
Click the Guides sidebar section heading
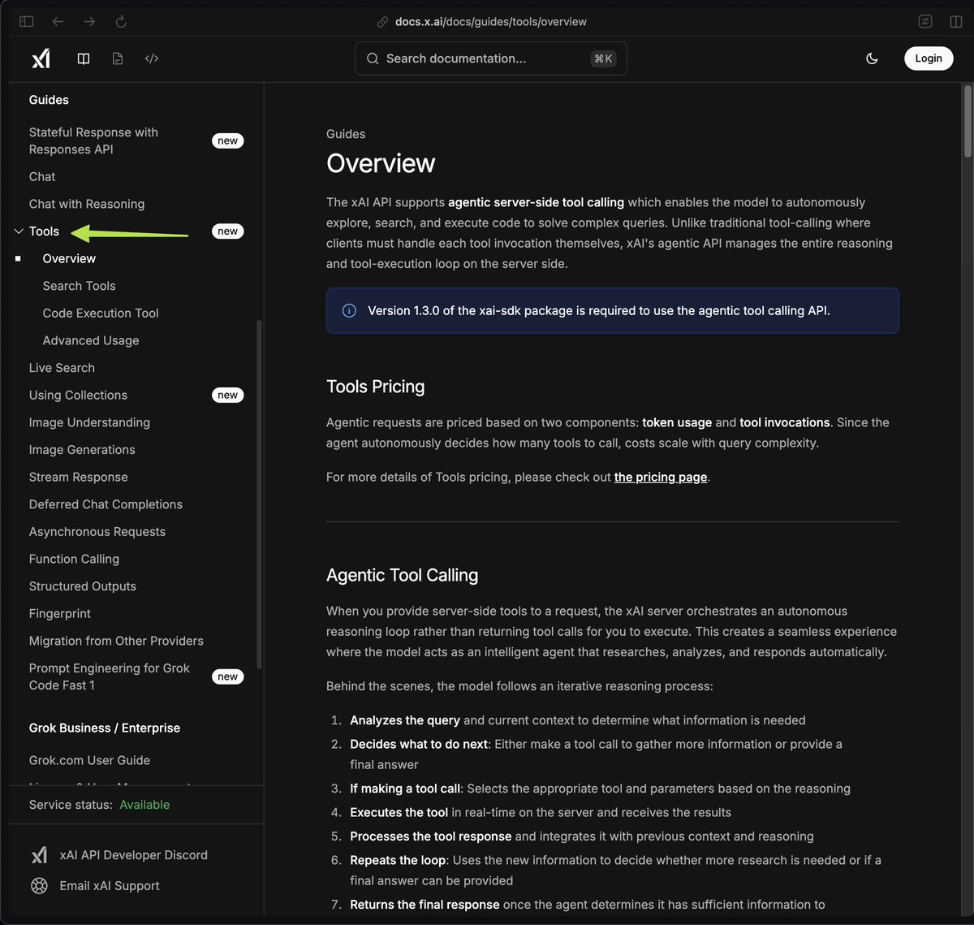pos(49,100)
